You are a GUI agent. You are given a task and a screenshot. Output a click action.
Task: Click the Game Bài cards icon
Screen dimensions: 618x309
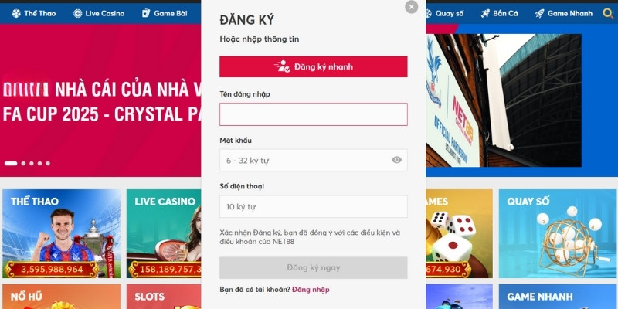pyautogui.click(x=146, y=13)
